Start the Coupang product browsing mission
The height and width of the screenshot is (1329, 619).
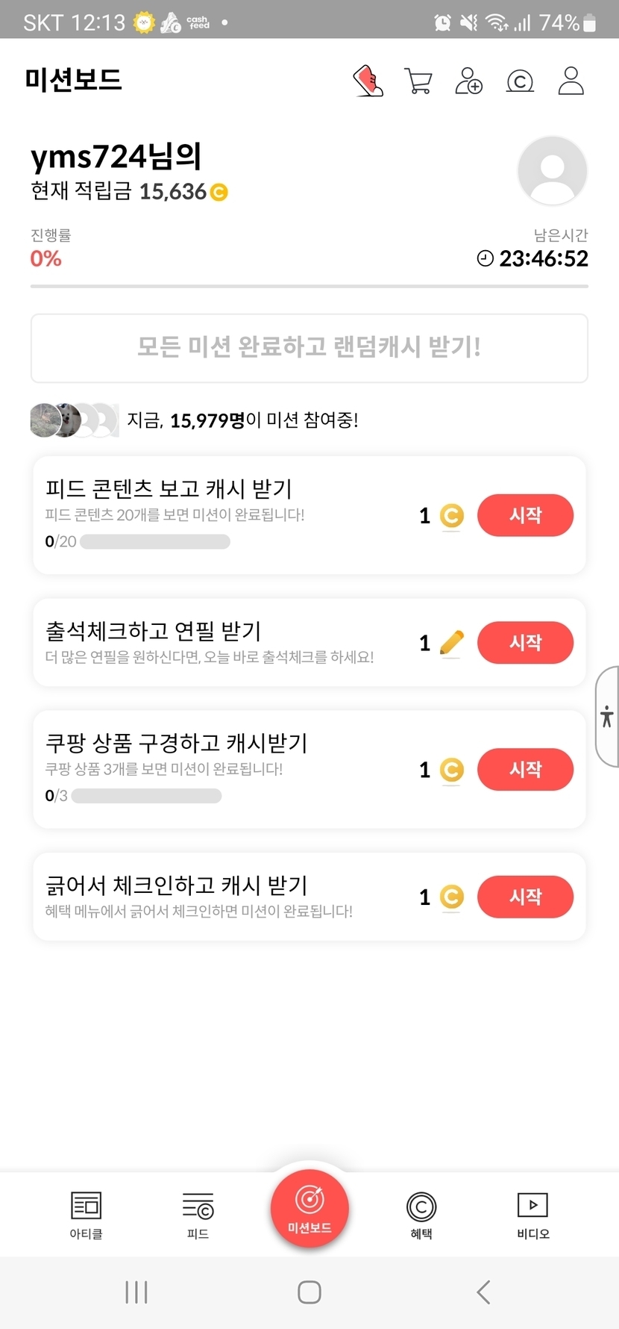coord(525,769)
